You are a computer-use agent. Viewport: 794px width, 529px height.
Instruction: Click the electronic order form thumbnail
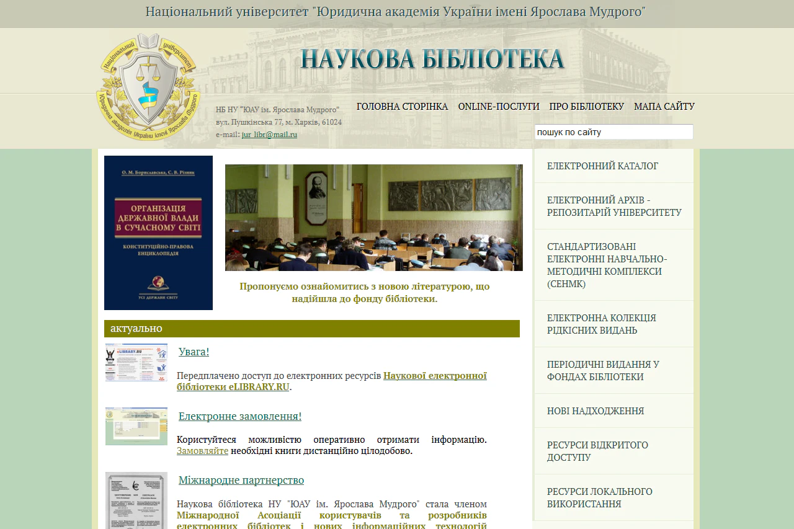136,426
